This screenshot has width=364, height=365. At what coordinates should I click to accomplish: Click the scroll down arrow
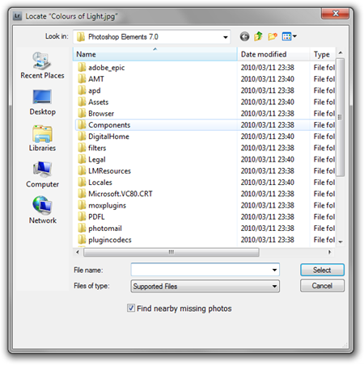(341, 241)
